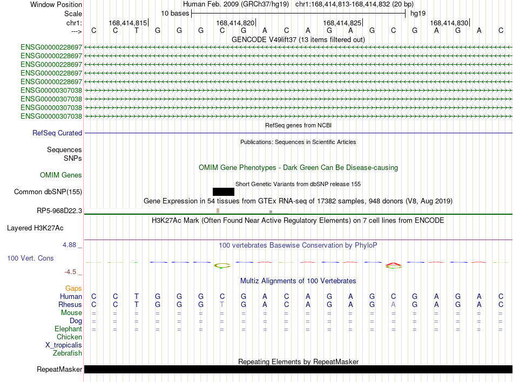The height and width of the screenshot is (382, 513).
Task: Click the olive PhyloP negative conservation dip
Action: 222,265
